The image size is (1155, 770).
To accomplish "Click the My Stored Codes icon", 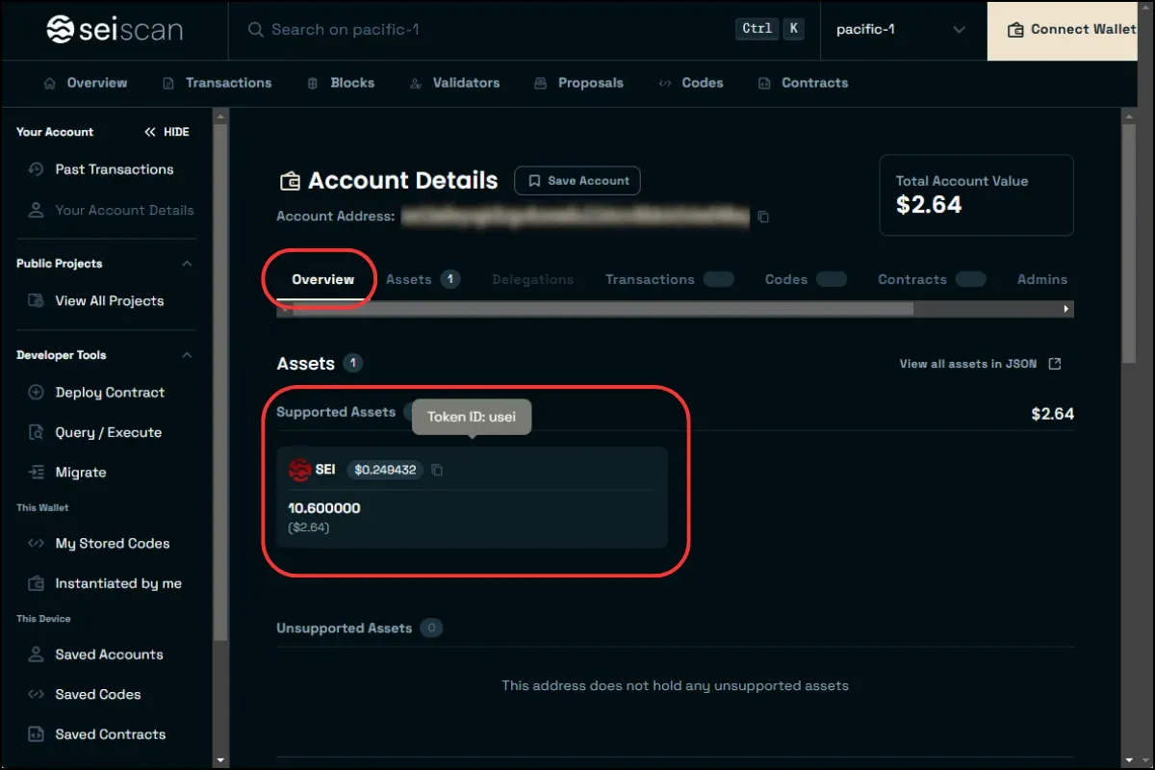I will pyautogui.click(x=36, y=544).
